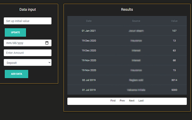
Task: Go to First page of results
Action: (x=113, y=101)
